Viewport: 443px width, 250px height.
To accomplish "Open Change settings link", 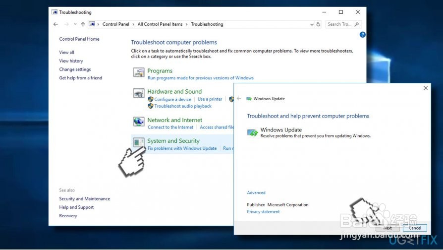I will [75, 69].
